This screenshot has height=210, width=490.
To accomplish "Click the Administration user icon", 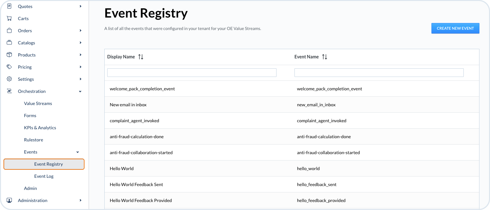I will 9,200.
